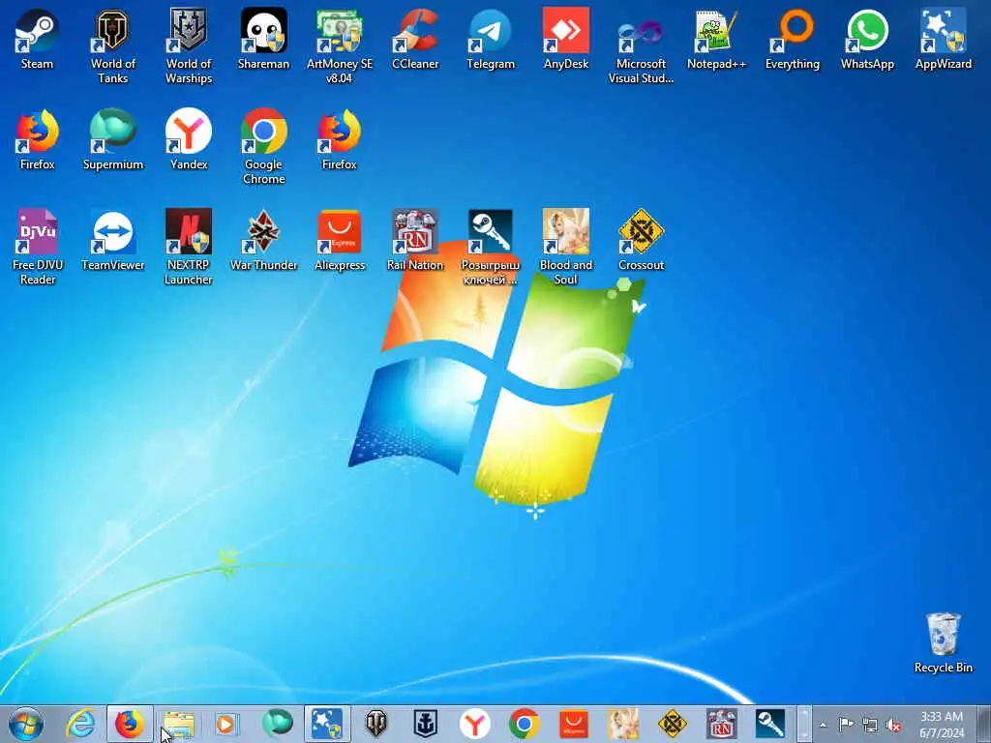The image size is (991, 743).
Task: Launch World of Tanks from taskbar
Action: click(x=376, y=724)
